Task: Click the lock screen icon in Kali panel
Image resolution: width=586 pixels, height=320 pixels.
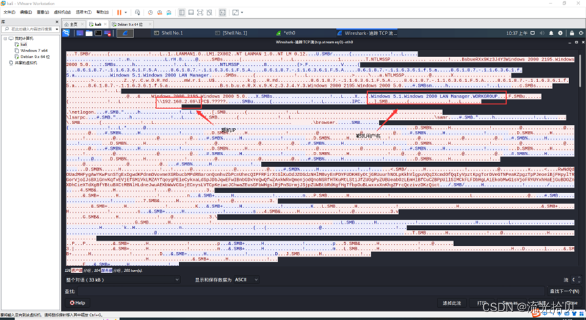Action: pyautogui.click(x=572, y=33)
